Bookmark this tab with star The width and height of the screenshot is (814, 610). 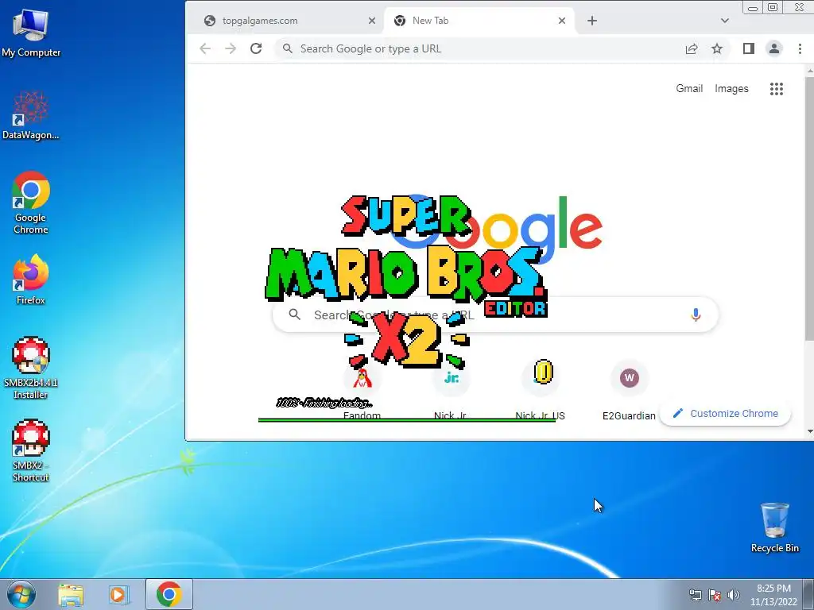point(717,48)
